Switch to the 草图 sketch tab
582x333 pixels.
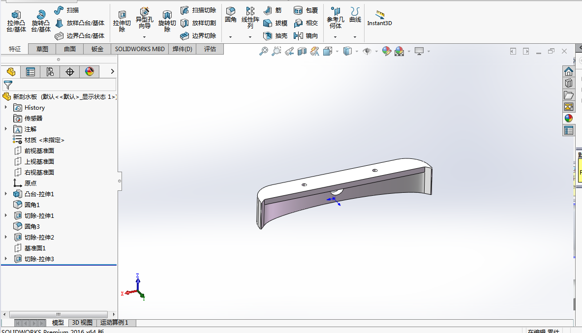pyautogui.click(x=42, y=49)
